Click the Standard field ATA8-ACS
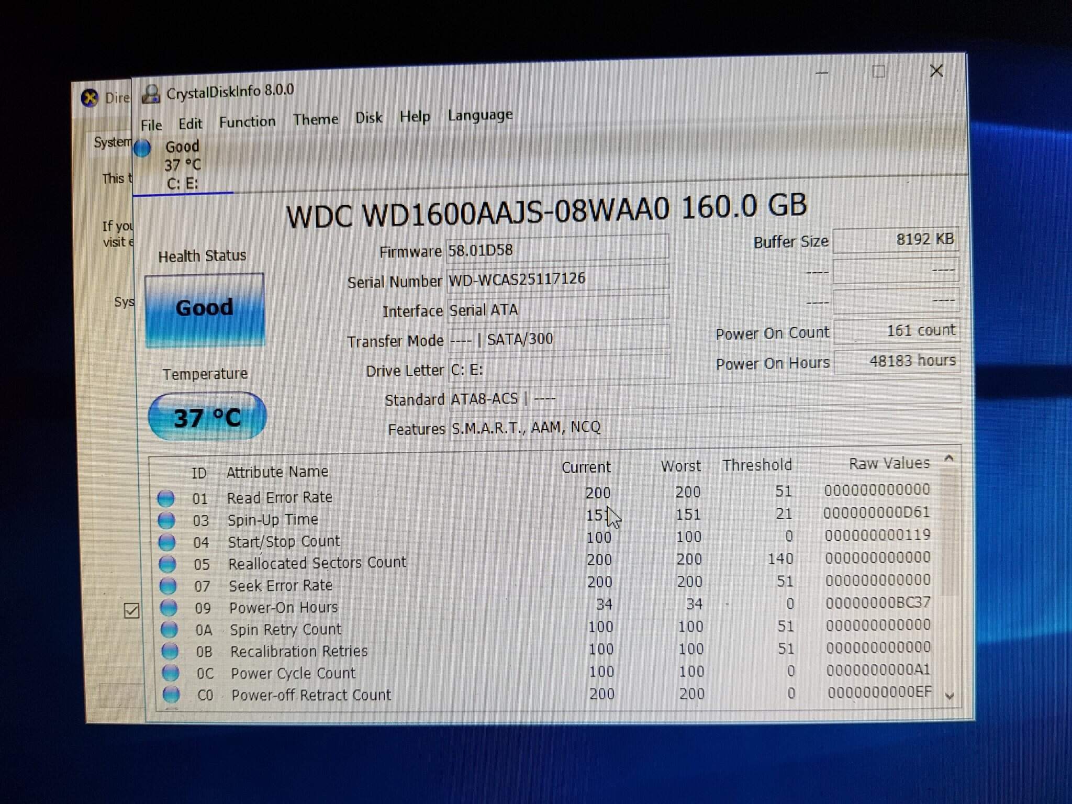The height and width of the screenshot is (804, 1072). 705,397
